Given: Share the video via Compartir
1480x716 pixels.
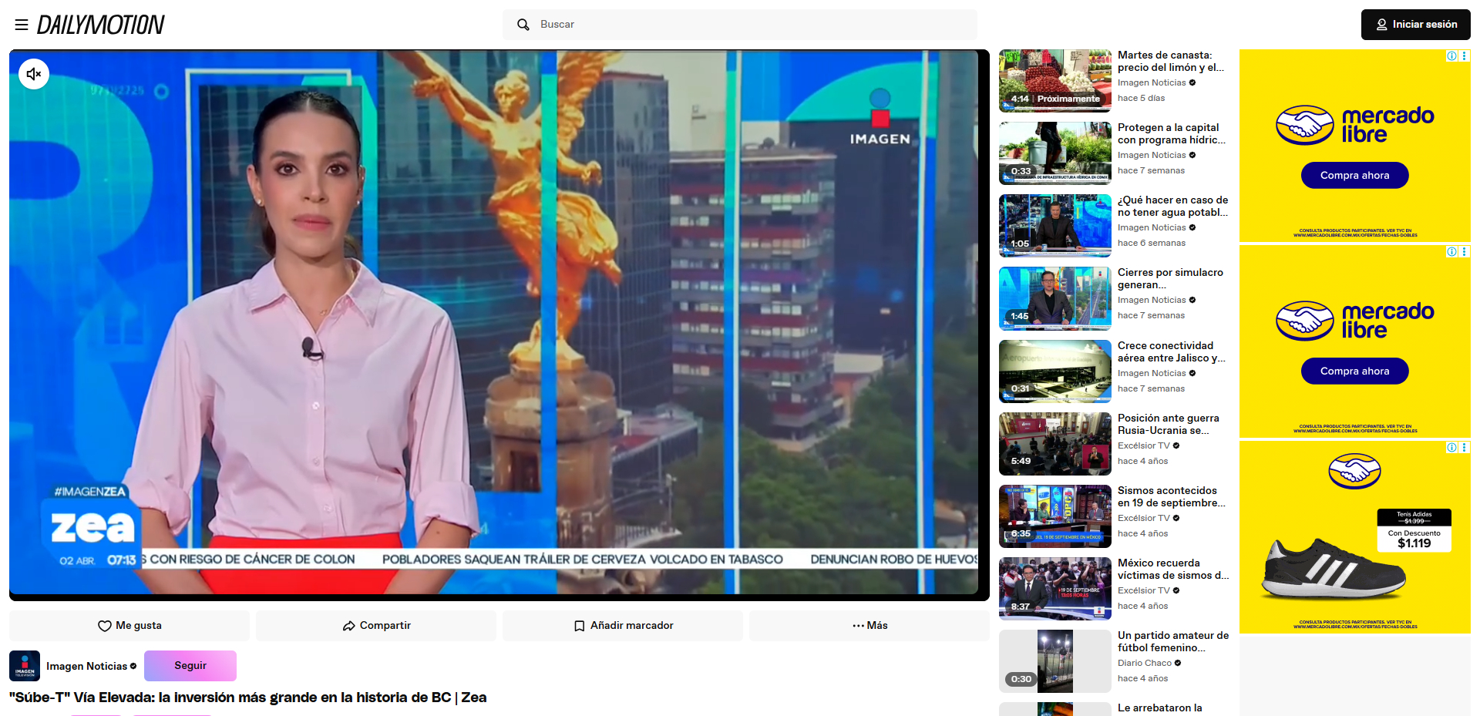Looking at the screenshot, I should (x=376, y=626).
